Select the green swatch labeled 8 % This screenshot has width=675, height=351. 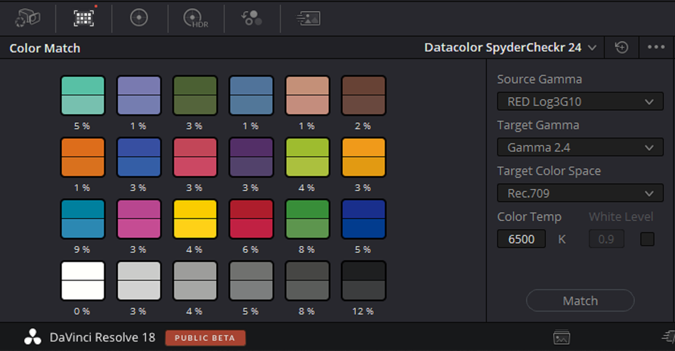[307, 219]
